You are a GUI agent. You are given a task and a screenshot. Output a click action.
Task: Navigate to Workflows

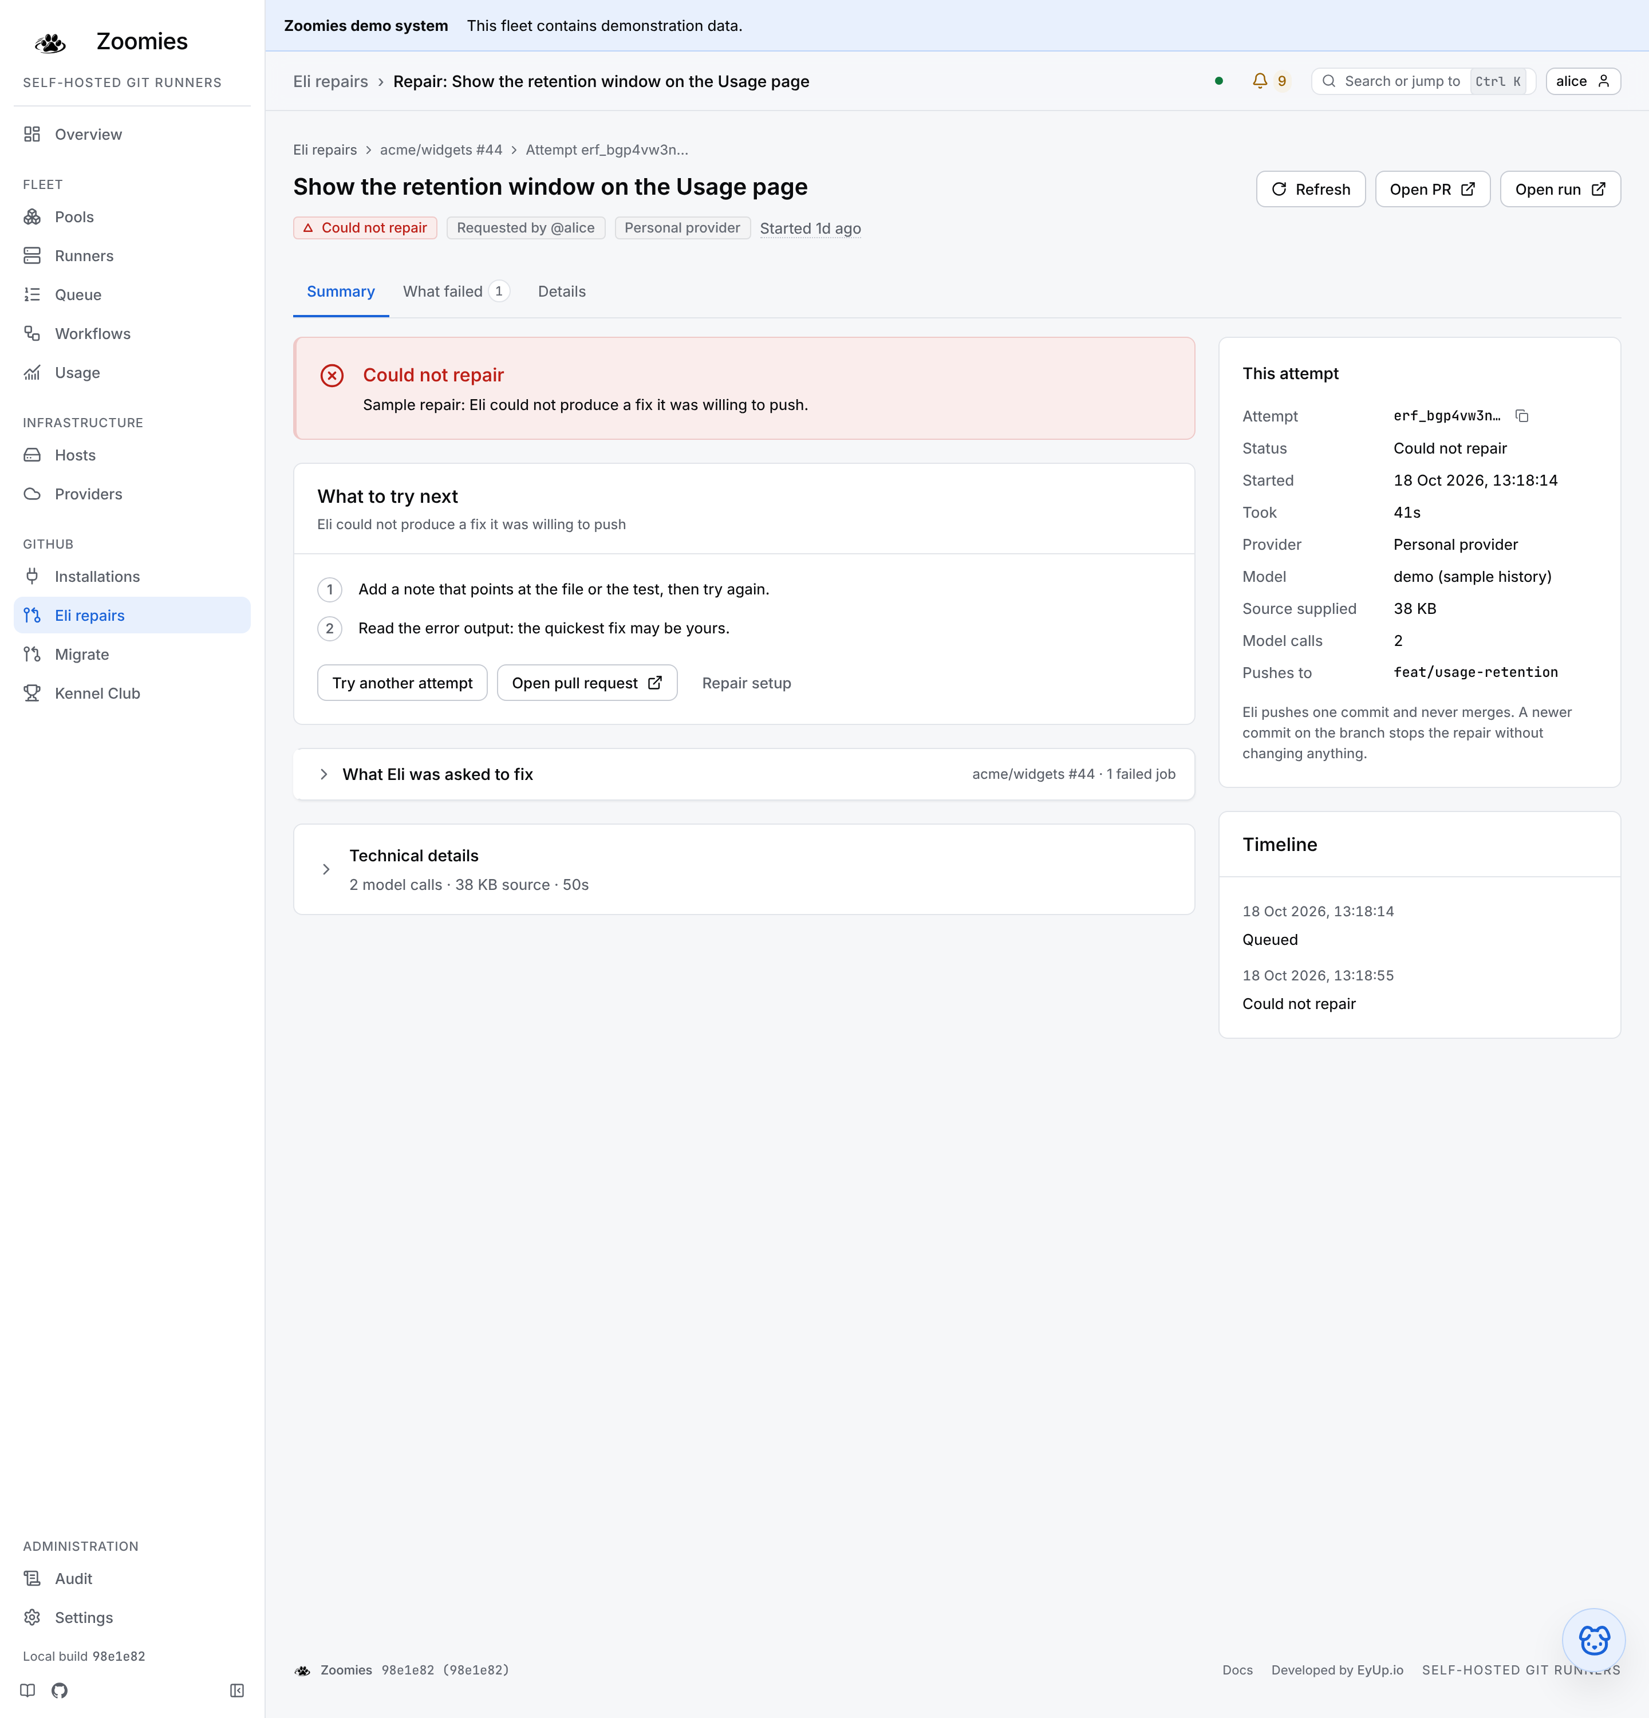pos(132,334)
